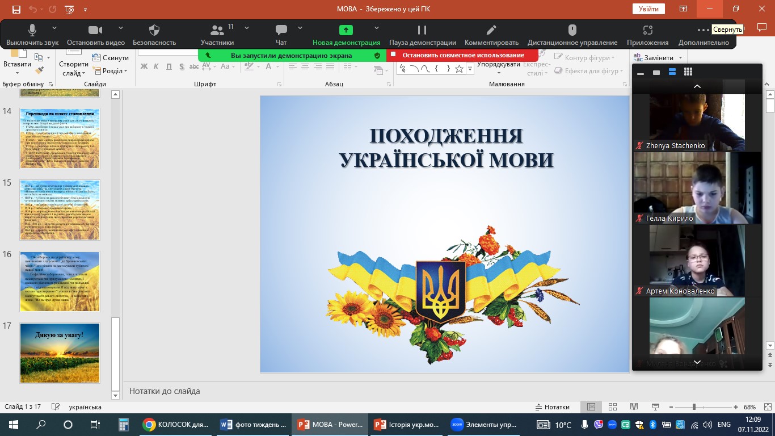Adjust the zoom slider handle
775x436 pixels.
click(694, 407)
